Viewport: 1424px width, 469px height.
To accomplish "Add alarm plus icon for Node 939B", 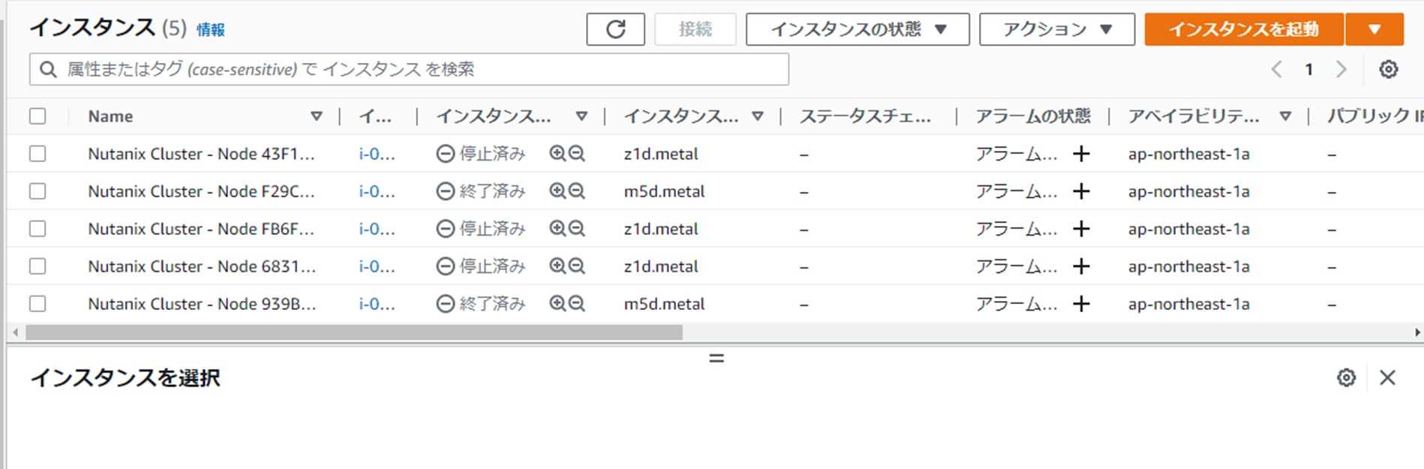I will click(x=1081, y=304).
